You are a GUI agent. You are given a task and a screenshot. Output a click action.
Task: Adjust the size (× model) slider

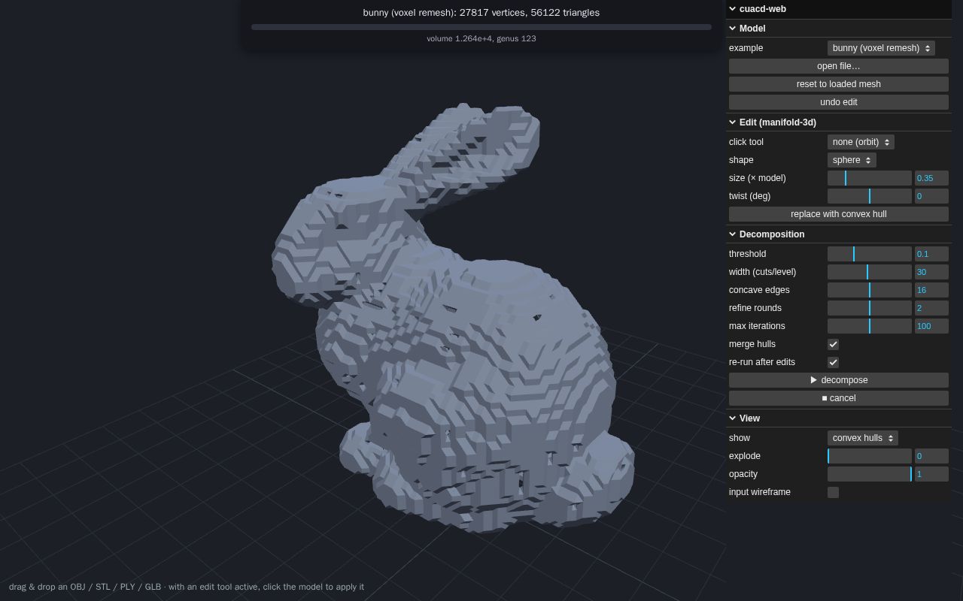870,178
